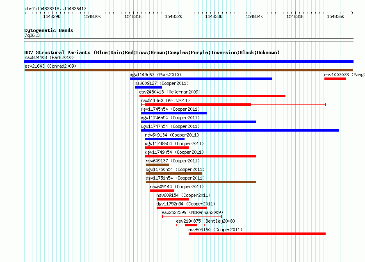Screen dimensions: 365x262
Task: Select the nsv609127 (Cooper2011) blue bar
Action: [x=148, y=87]
